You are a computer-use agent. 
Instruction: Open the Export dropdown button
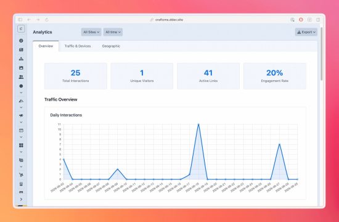coord(306,32)
